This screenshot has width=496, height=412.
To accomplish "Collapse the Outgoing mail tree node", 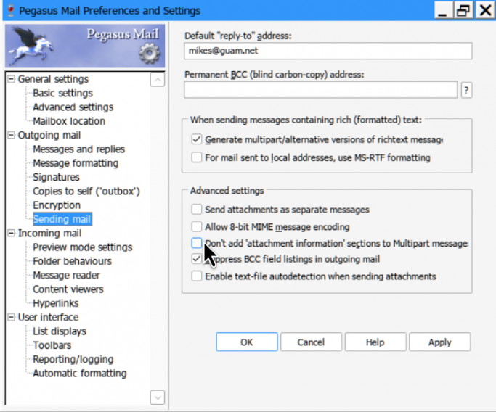I will click(x=11, y=135).
